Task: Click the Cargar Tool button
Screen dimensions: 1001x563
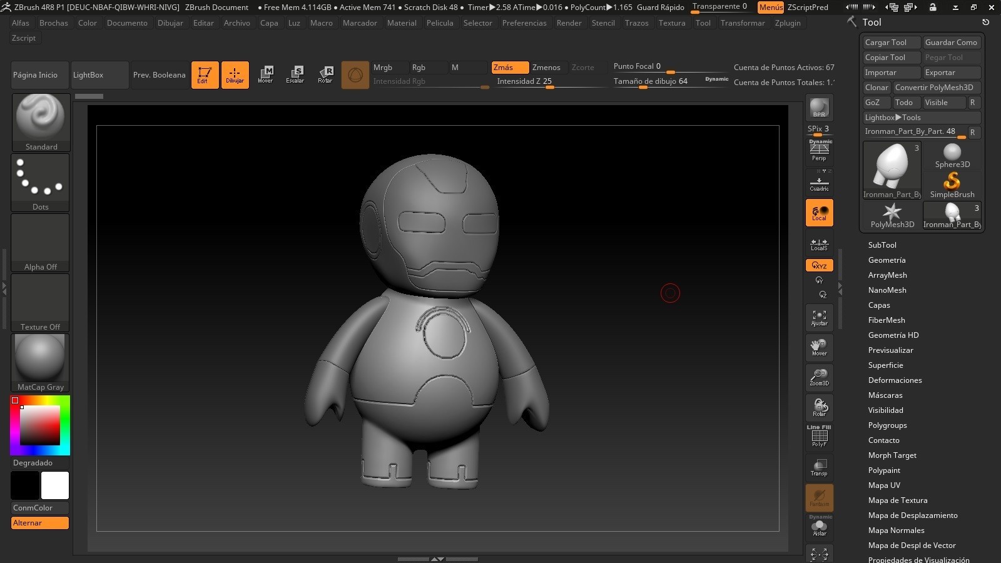Action: [x=892, y=43]
